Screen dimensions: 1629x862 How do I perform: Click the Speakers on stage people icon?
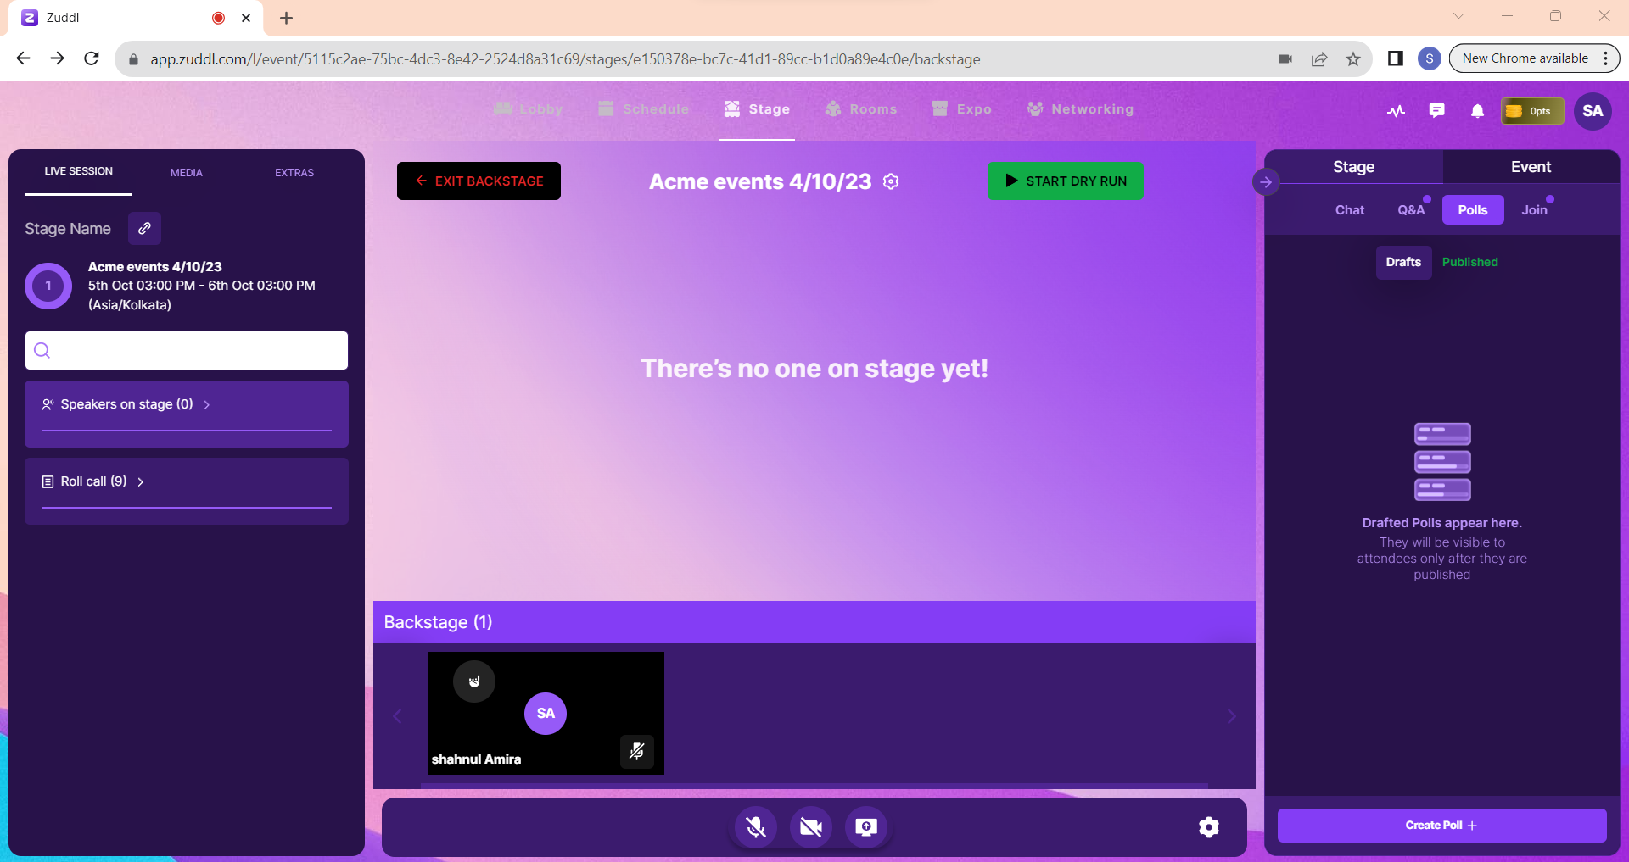click(48, 404)
